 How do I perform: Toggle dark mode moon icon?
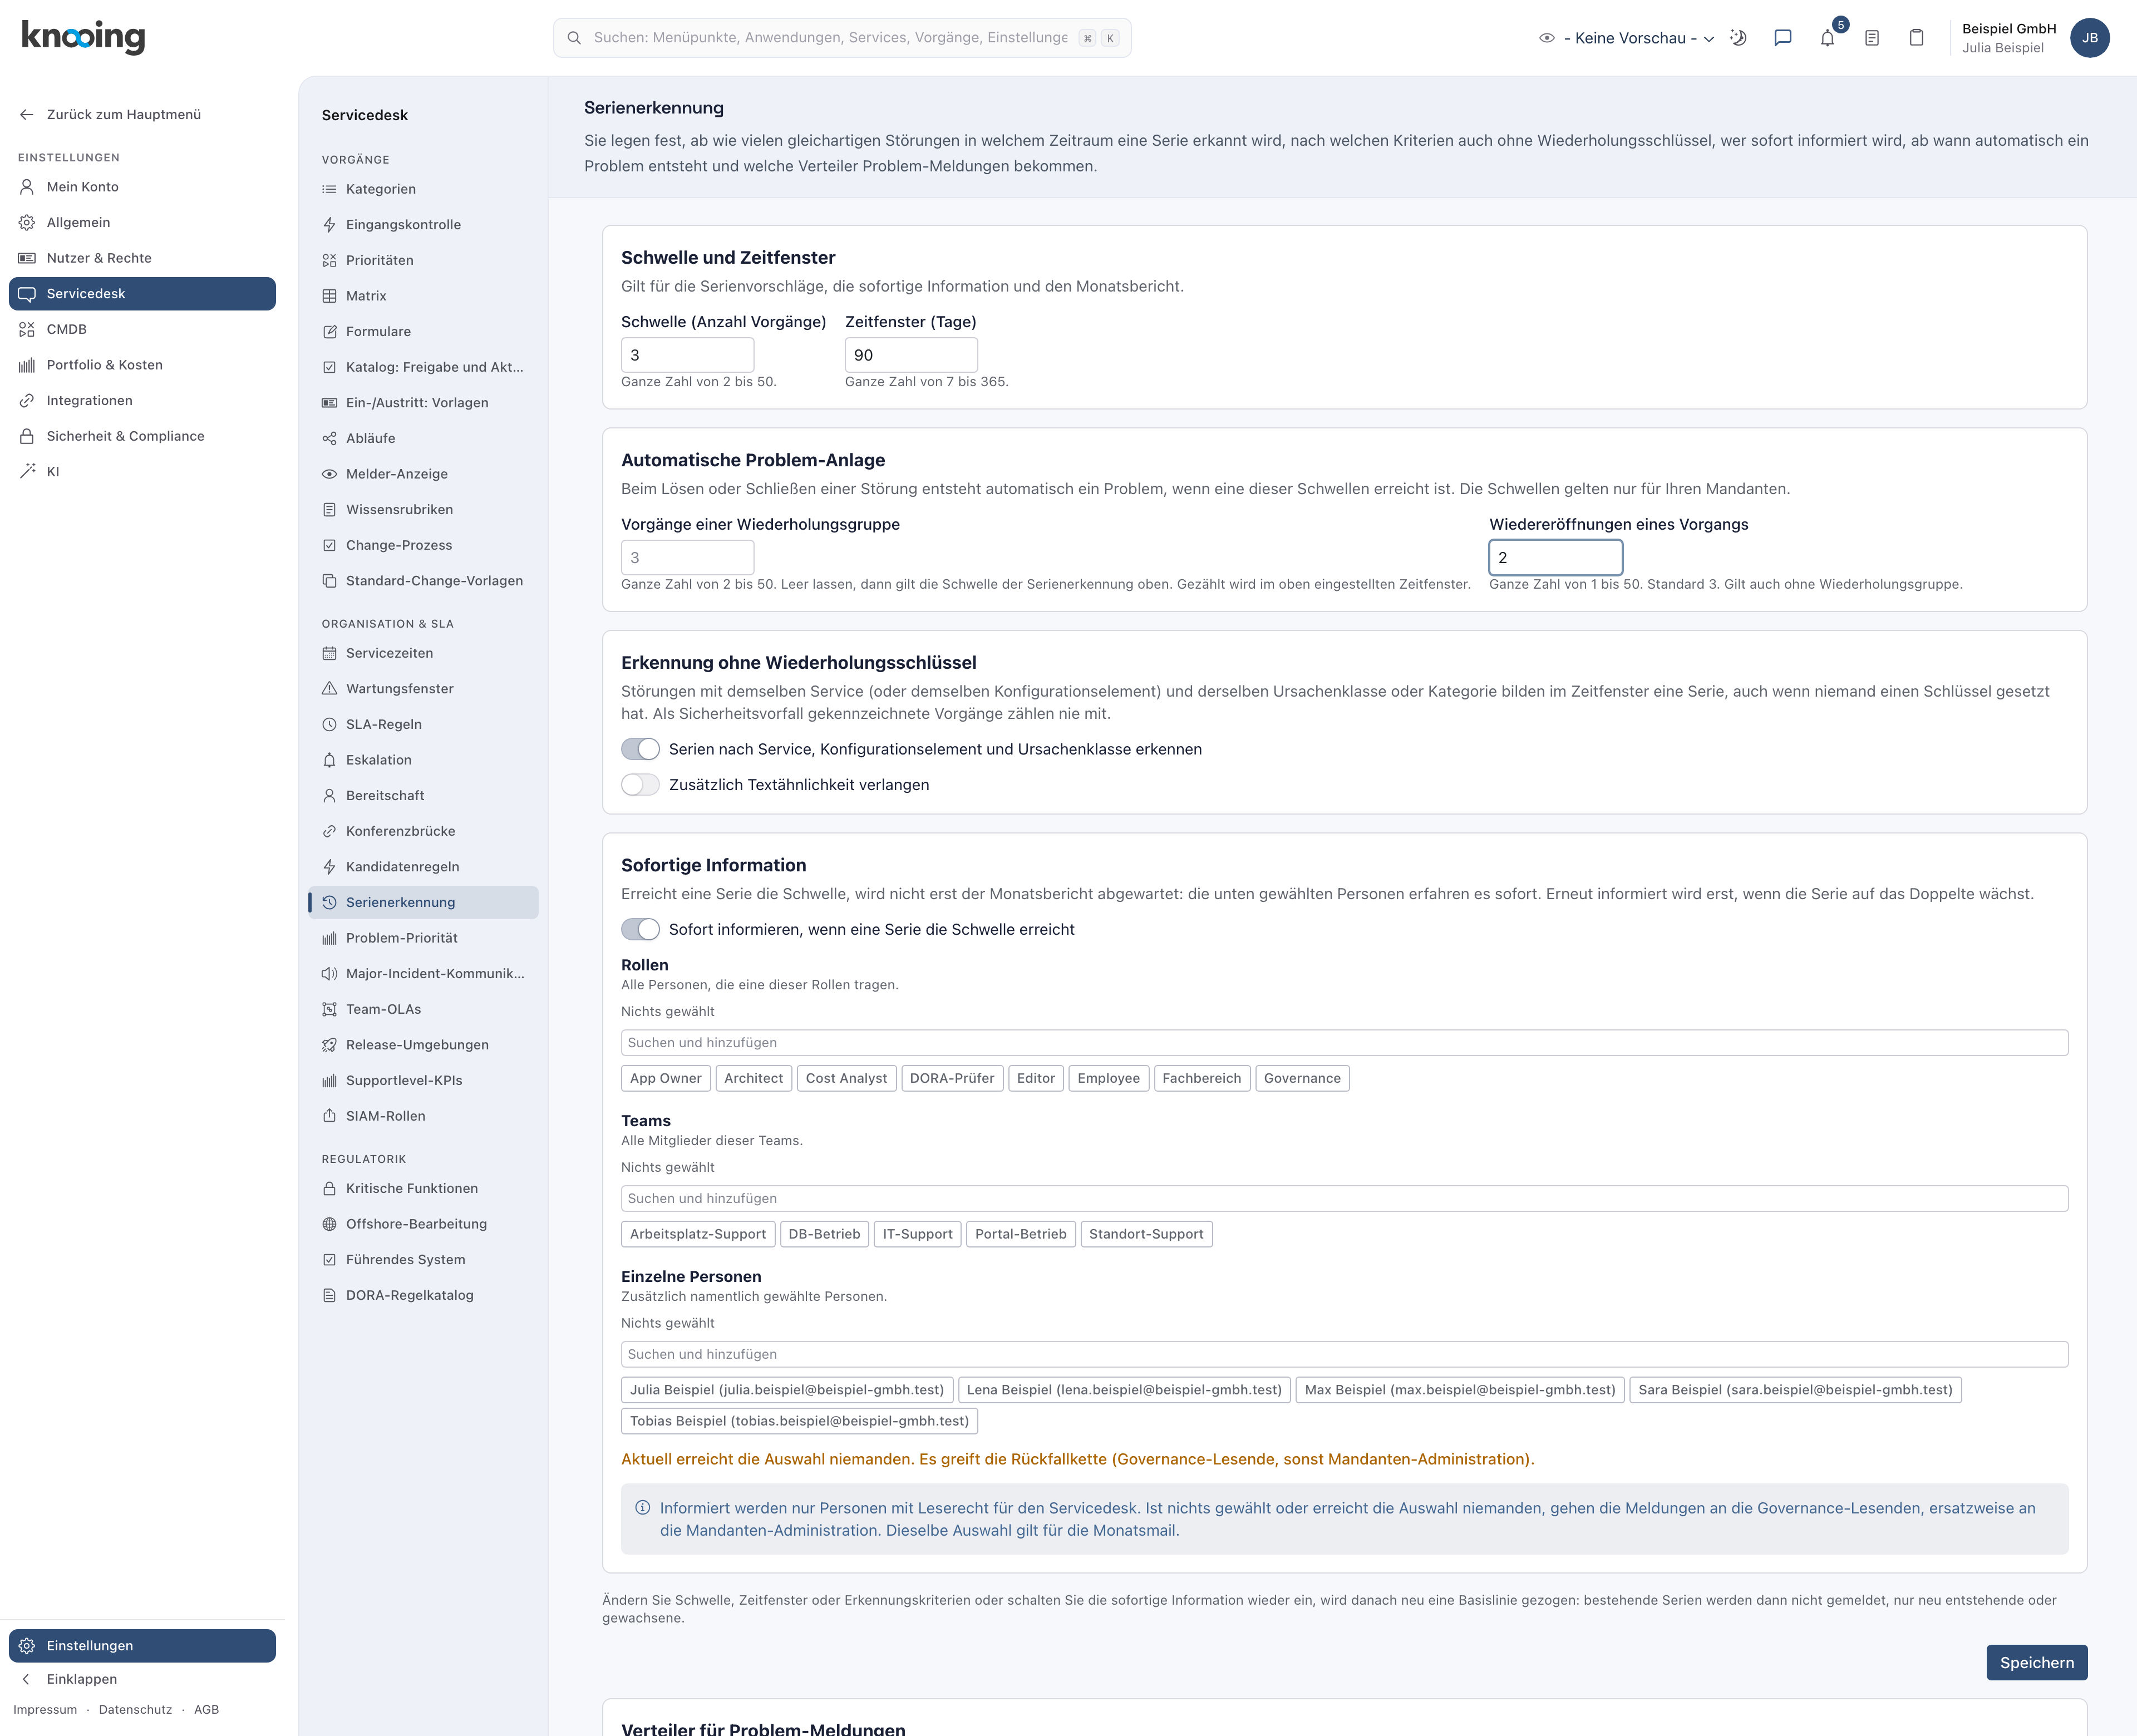(1738, 38)
